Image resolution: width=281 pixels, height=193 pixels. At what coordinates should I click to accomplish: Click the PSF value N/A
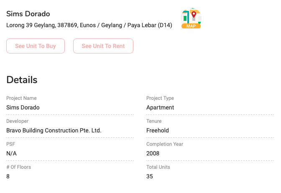tap(11, 153)
